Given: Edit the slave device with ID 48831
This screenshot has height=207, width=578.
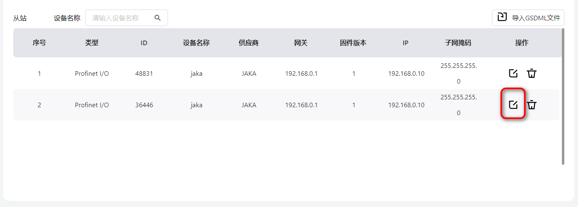Looking at the screenshot, I should point(513,73).
